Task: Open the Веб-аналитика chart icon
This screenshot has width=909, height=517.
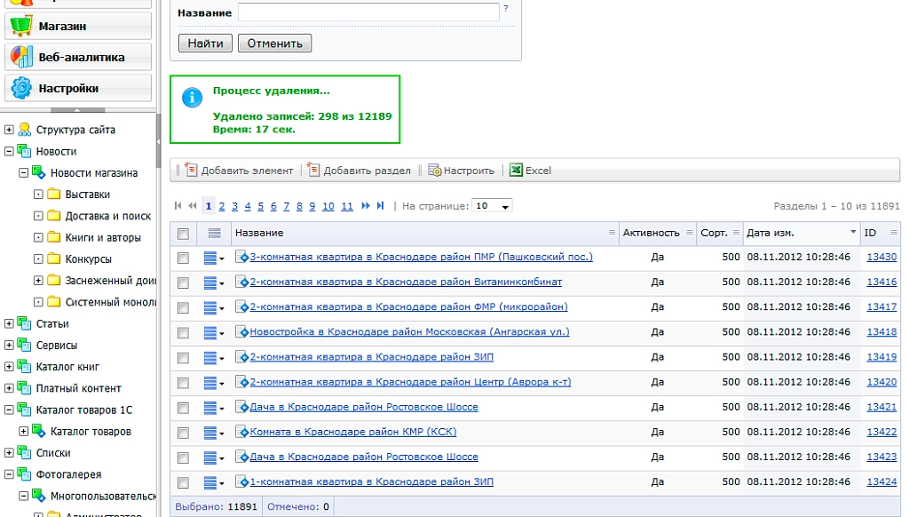Action: 21,57
